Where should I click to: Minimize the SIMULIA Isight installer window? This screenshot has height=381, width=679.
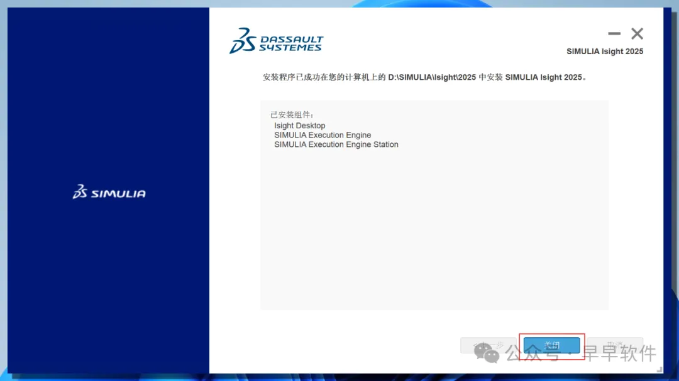coord(614,33)
